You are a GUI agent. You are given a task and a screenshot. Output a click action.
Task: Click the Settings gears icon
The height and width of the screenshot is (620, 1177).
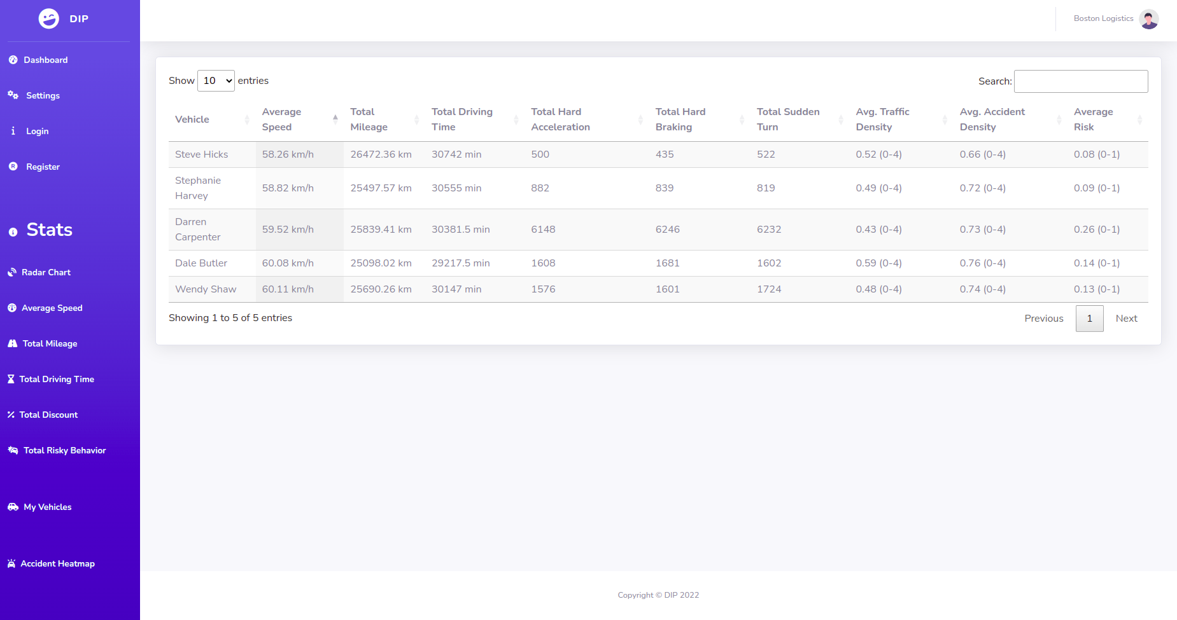[13, 95]
